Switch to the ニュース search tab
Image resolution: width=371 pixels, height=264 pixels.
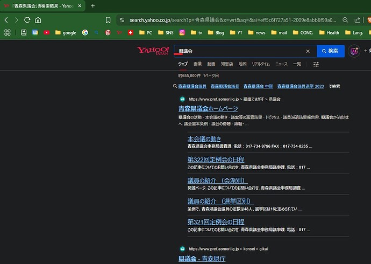click(281, 64)
